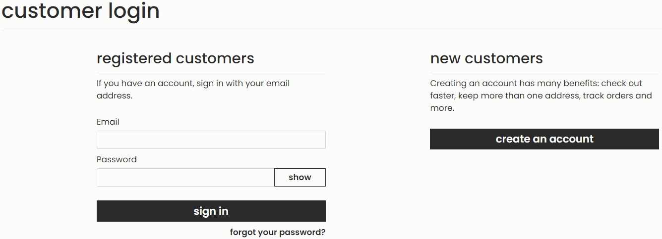Open the forgot your password link

tap(277, 232)
